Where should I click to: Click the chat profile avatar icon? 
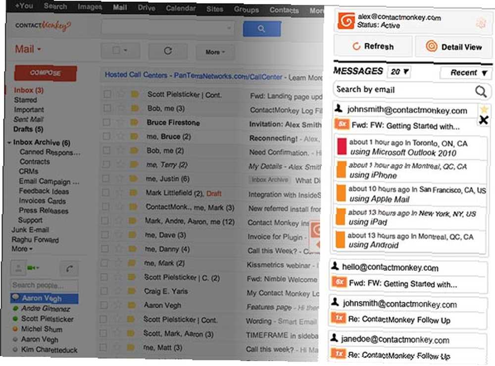click(x=18, y=268)
